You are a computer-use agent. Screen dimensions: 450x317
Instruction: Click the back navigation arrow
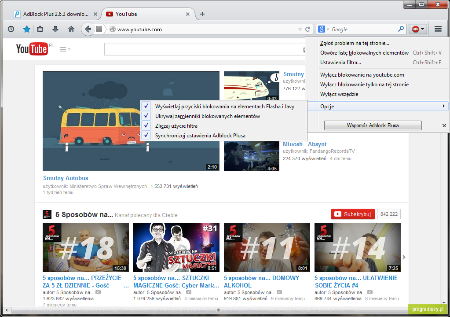click(88, 29)
